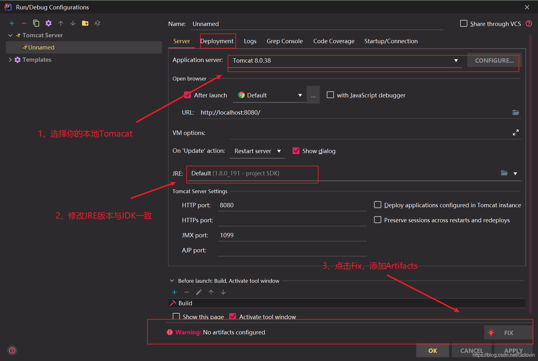Click FIX to add artifacts

(x=508, y=333)
